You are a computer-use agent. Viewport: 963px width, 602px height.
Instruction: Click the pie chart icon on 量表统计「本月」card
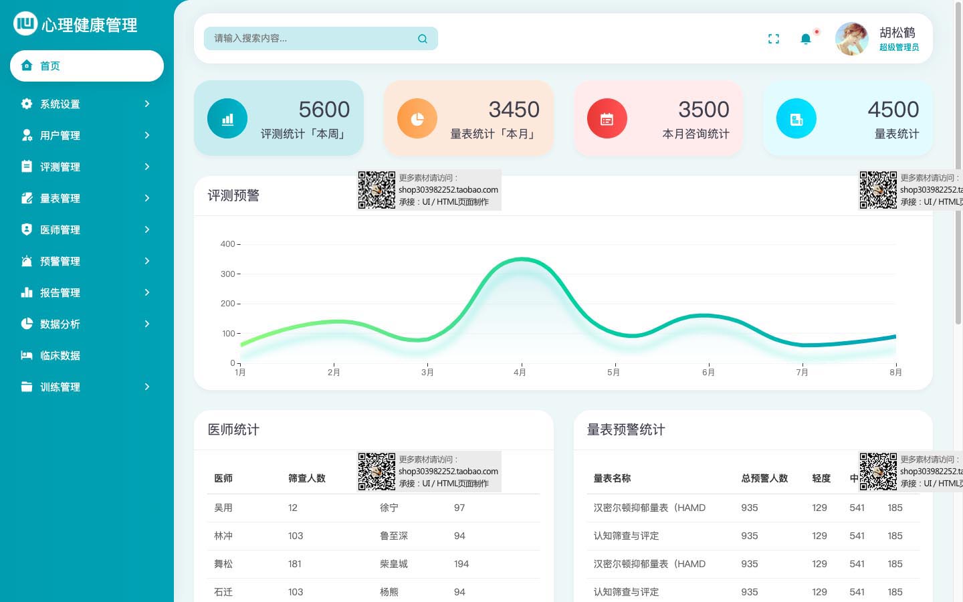[417, 119]
